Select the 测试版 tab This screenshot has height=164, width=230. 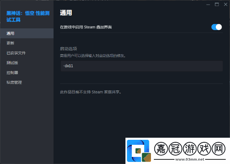[27, 63]
